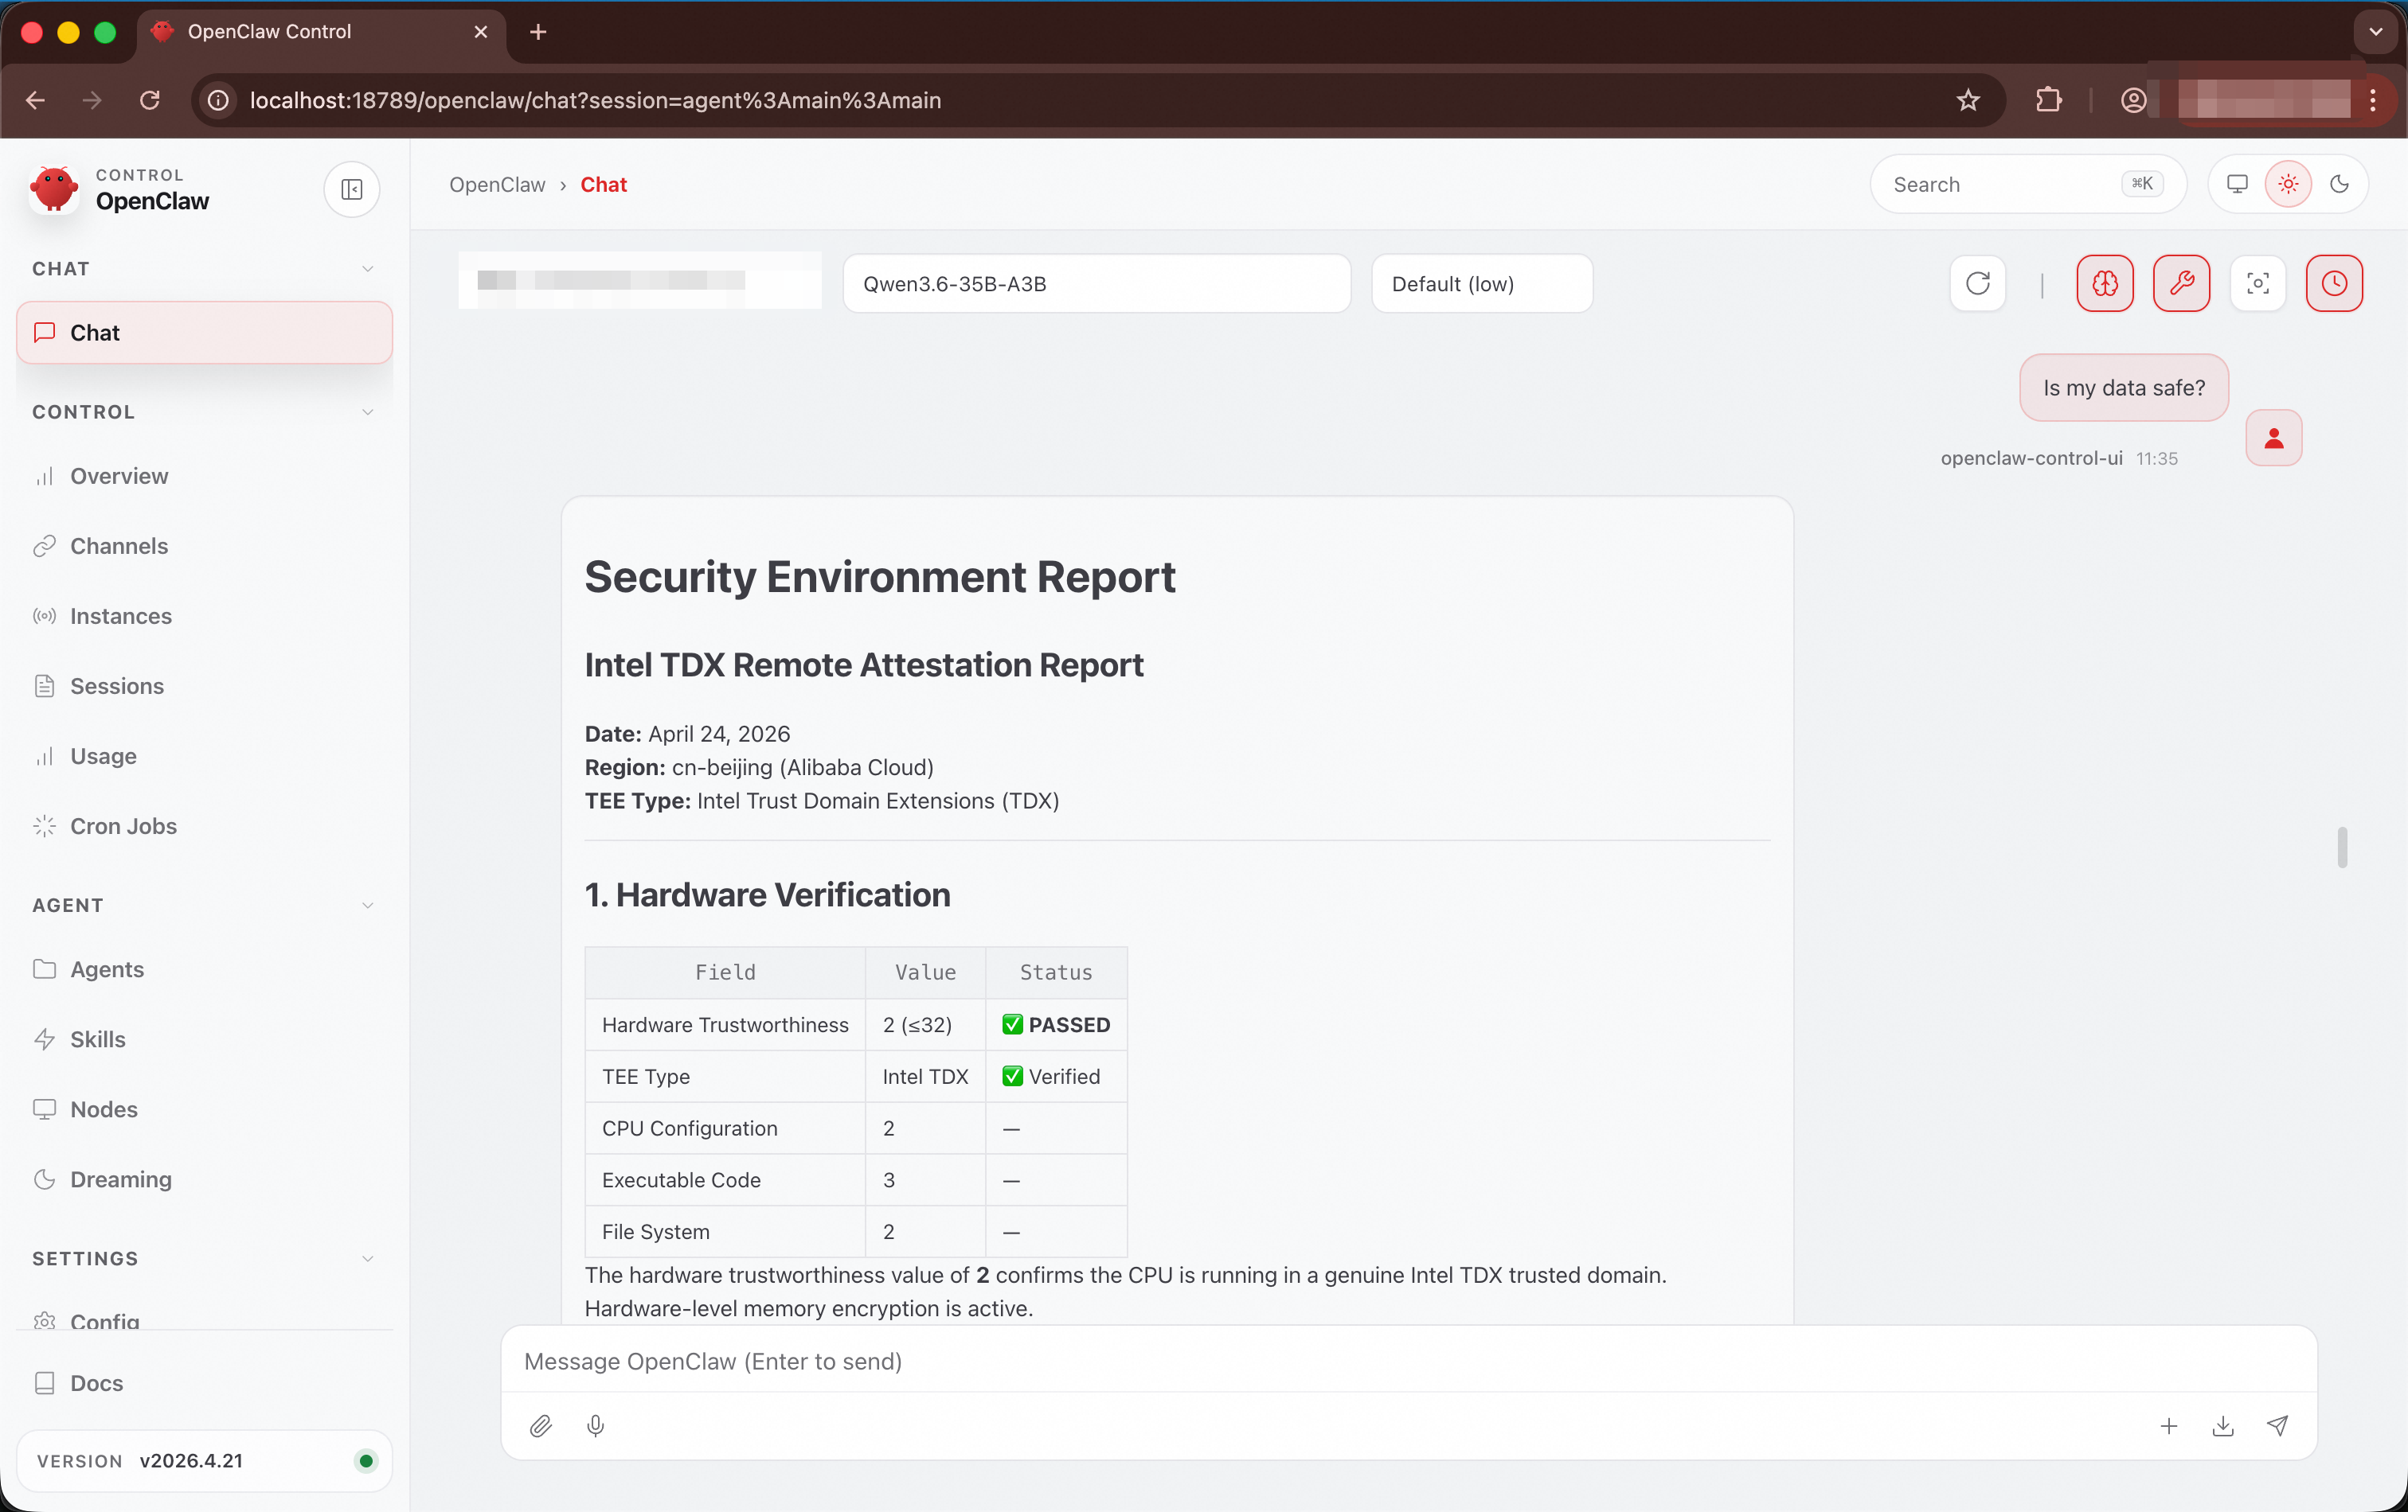This screenshot has height=1512, width=2408.
Task: Attach a file with paperclip icon
Action: [540, 1426]
